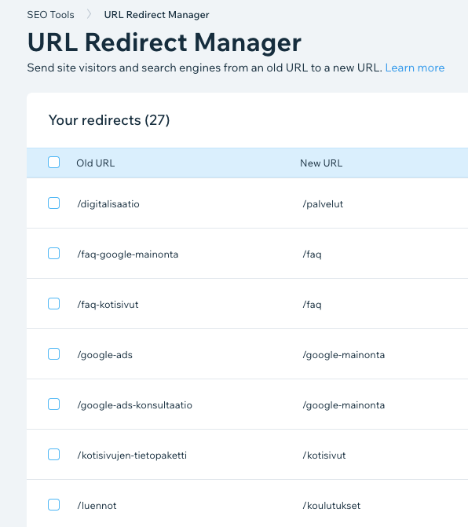This screenshot has width=468, height=527.
Task: Select the /kotisivujen-tietopaketti checkbox
Action: pos(53,455)
